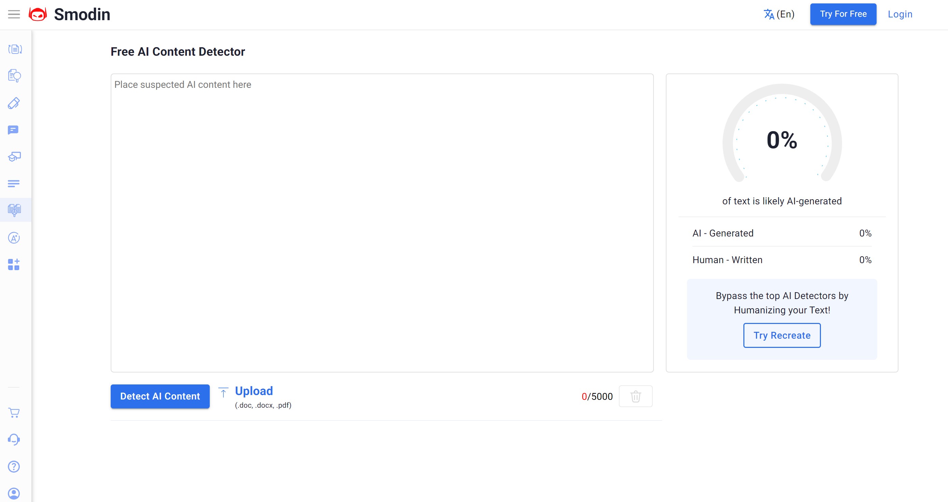Image resolution: width=948 pixels, height=502 pixels.
Task: Open the shopping cart icon
Action: tap(14, 412)
